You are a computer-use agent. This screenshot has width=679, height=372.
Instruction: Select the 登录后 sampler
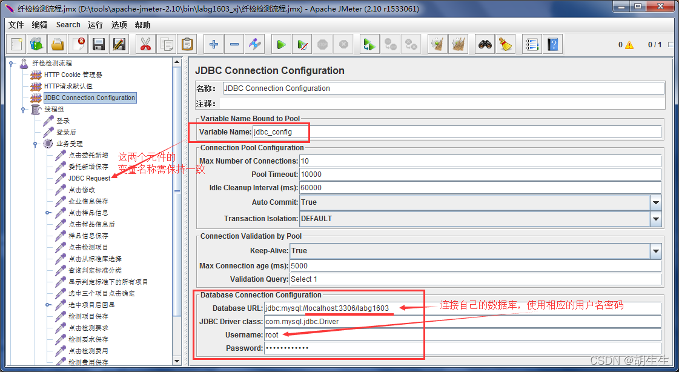click(66, 132)
